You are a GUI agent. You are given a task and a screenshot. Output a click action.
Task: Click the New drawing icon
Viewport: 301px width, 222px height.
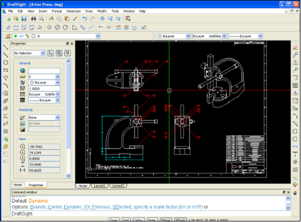8,19
